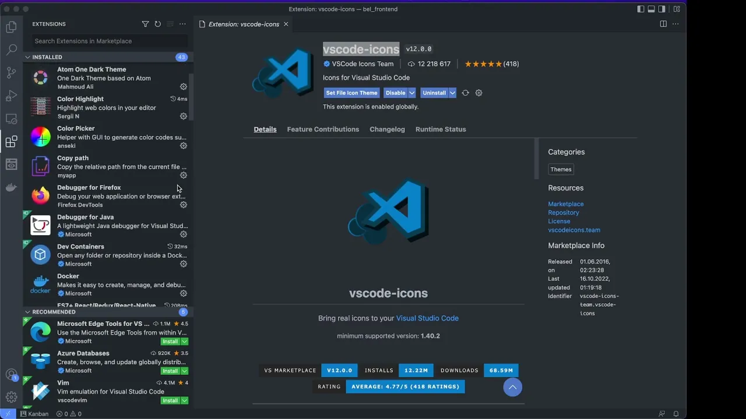This screenshot has width=746, height=419.
Task: Collapse the INSTALLED section
Action: 27,57
